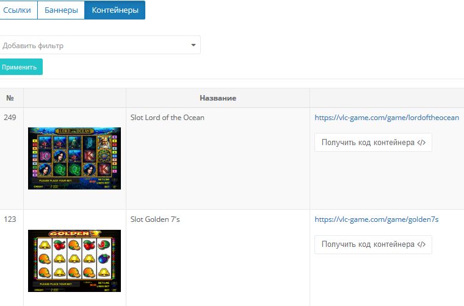
Task: Select the active Контейнеры tab
Action: (115, 10)
